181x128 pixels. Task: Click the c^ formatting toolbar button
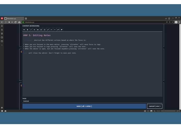coord(58,30)
